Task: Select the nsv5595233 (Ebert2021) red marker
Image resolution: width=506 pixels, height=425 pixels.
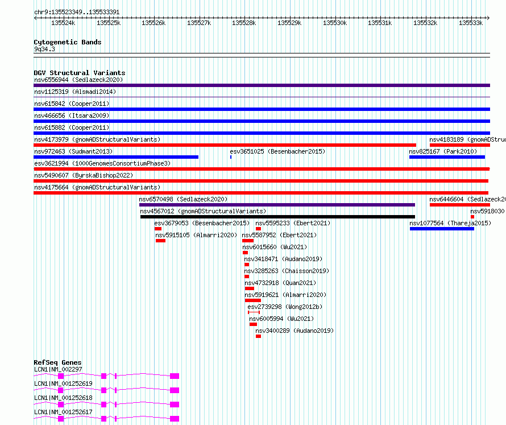Action: pos(258,229)
